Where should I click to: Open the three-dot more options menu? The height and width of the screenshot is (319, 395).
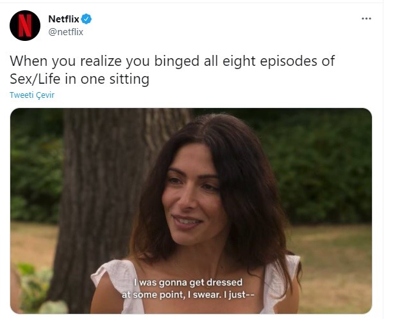366,19
